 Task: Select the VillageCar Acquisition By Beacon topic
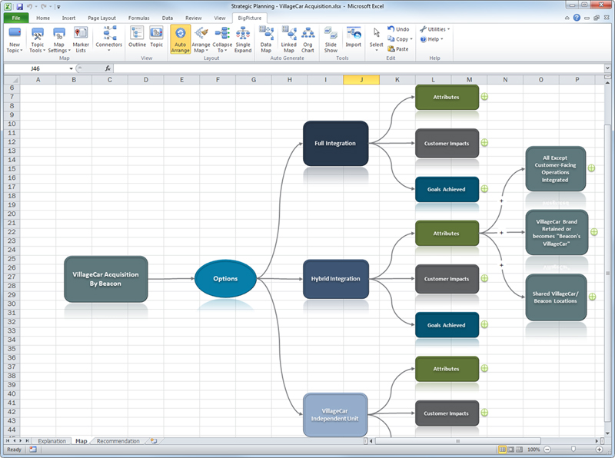(106, 279)
